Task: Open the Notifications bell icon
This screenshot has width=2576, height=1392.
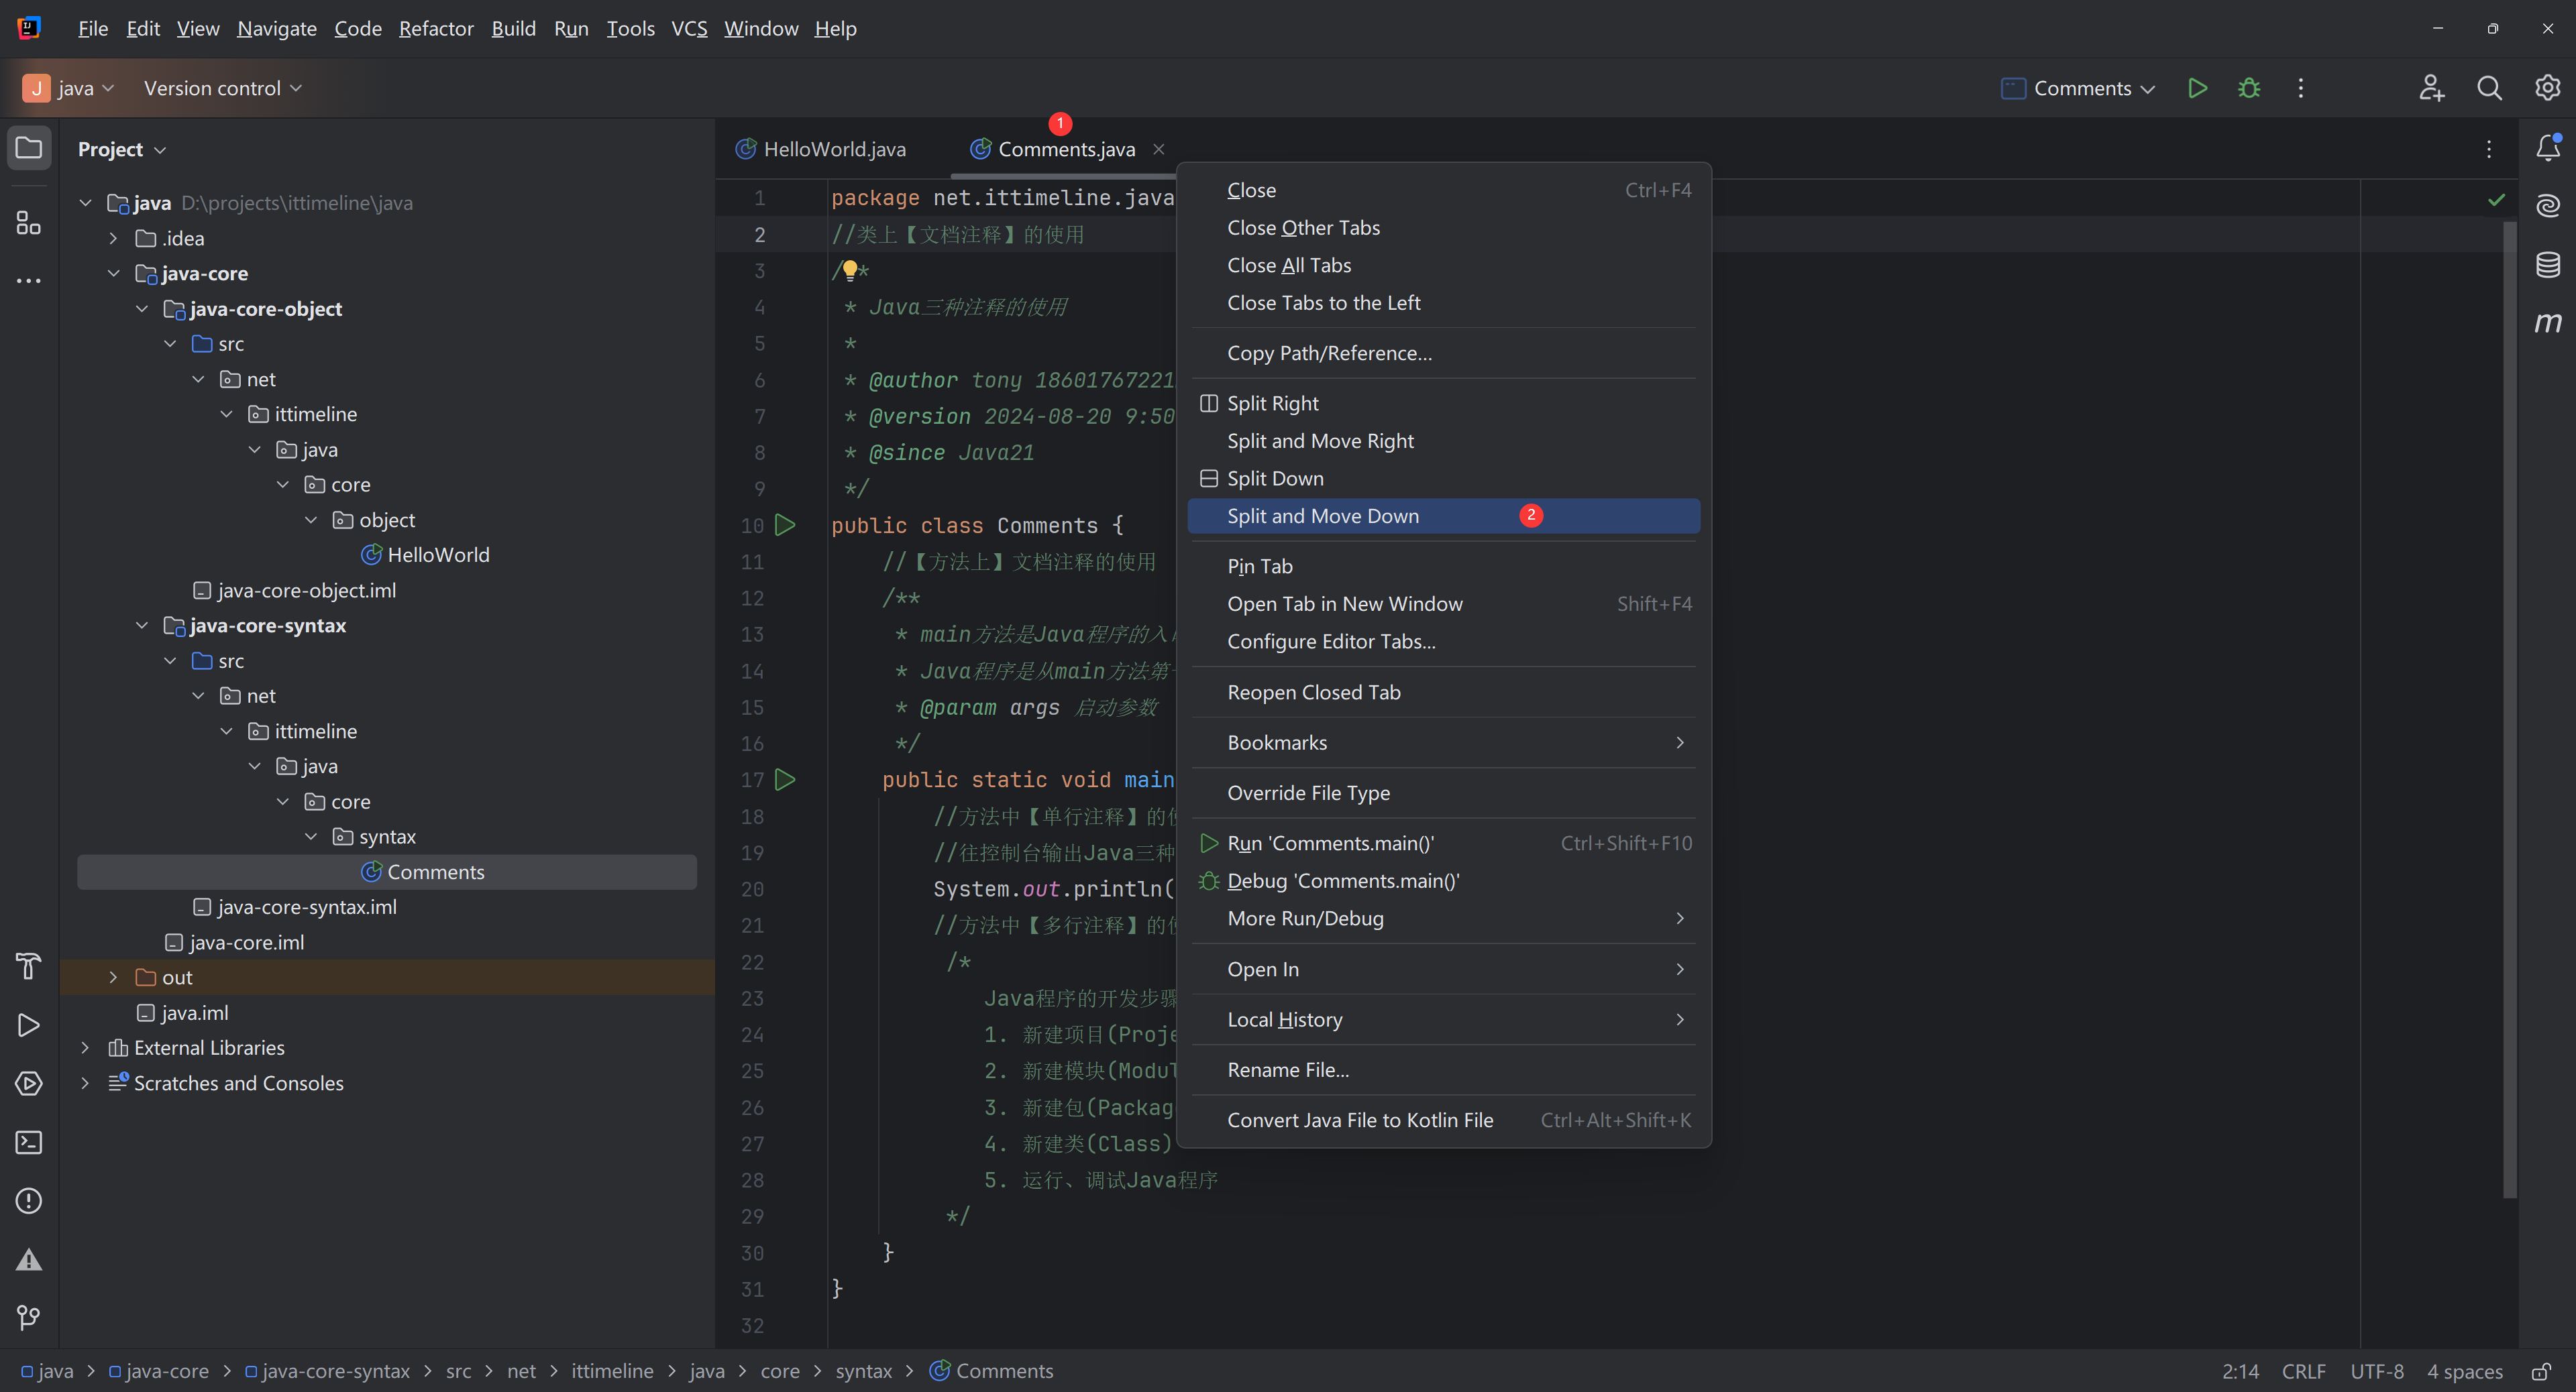Action: 2547,148
